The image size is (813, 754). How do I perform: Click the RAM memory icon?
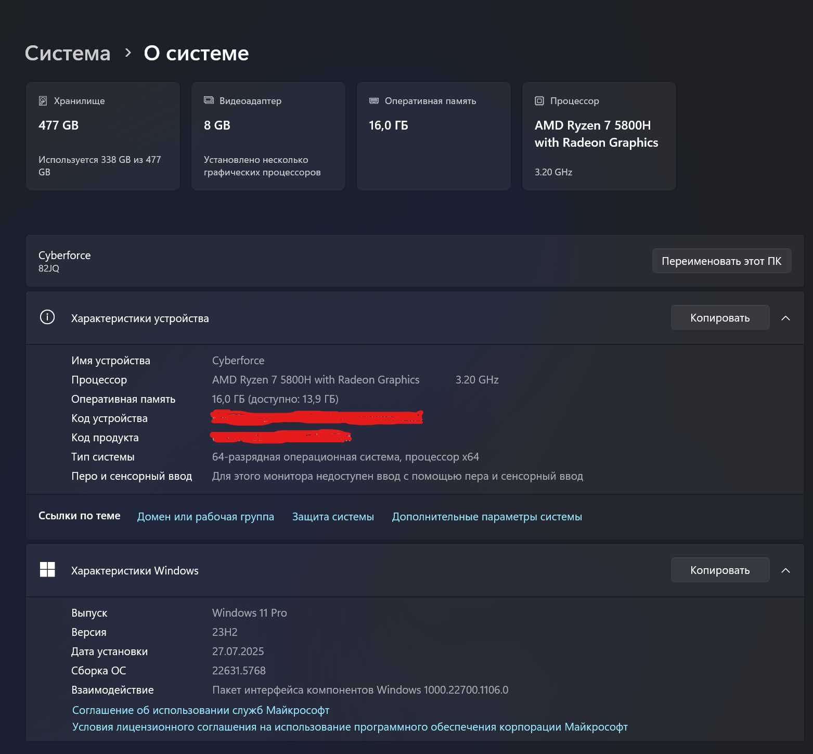pyautogui.click(x=374, y=100)
